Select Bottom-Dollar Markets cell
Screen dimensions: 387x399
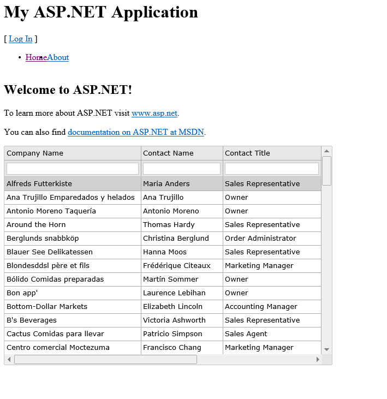pos(73,307)
